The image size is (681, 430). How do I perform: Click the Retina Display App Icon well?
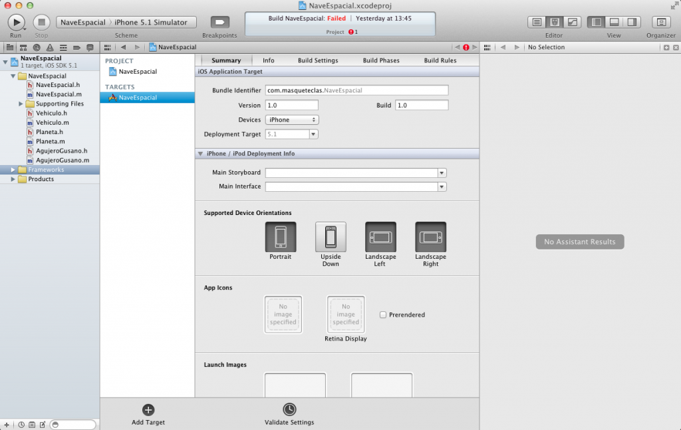pos(346,315)
